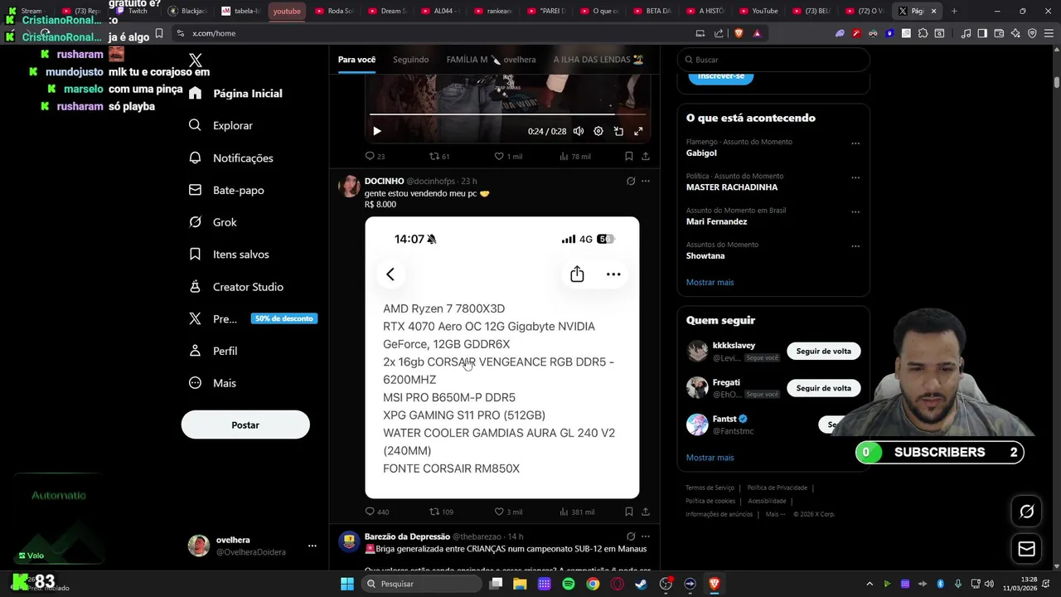This screenshot has width=1061, height=597.
Task: Bookmark the video post
Action: point(629,156)
